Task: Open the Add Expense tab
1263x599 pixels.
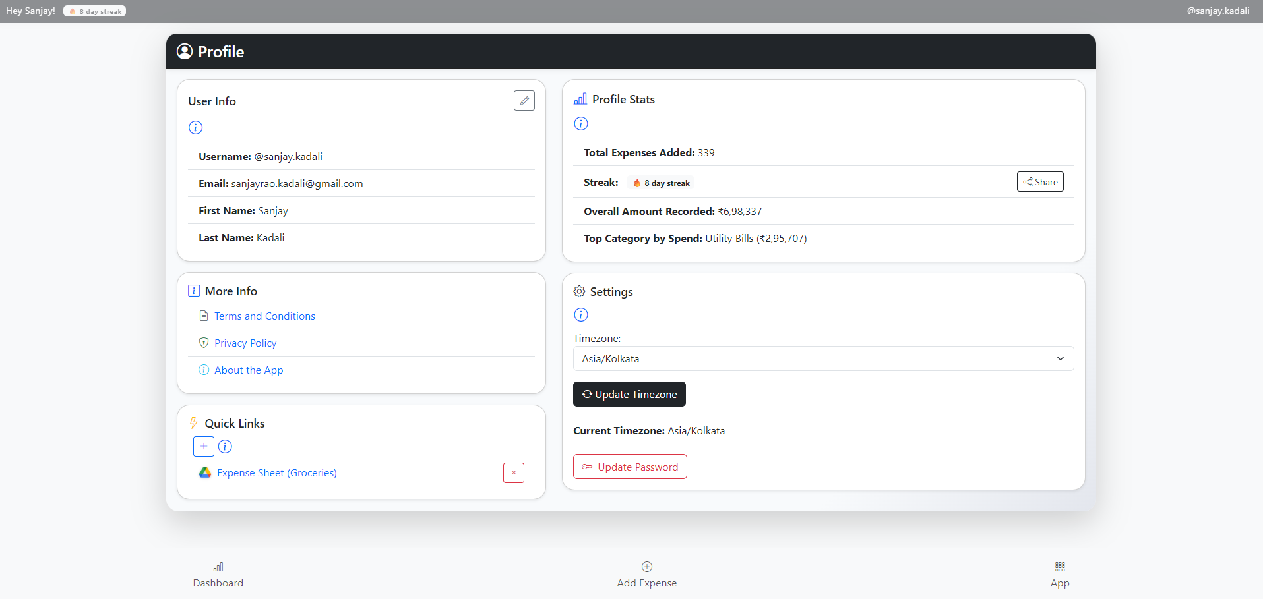Action: [x=646, y=575]
